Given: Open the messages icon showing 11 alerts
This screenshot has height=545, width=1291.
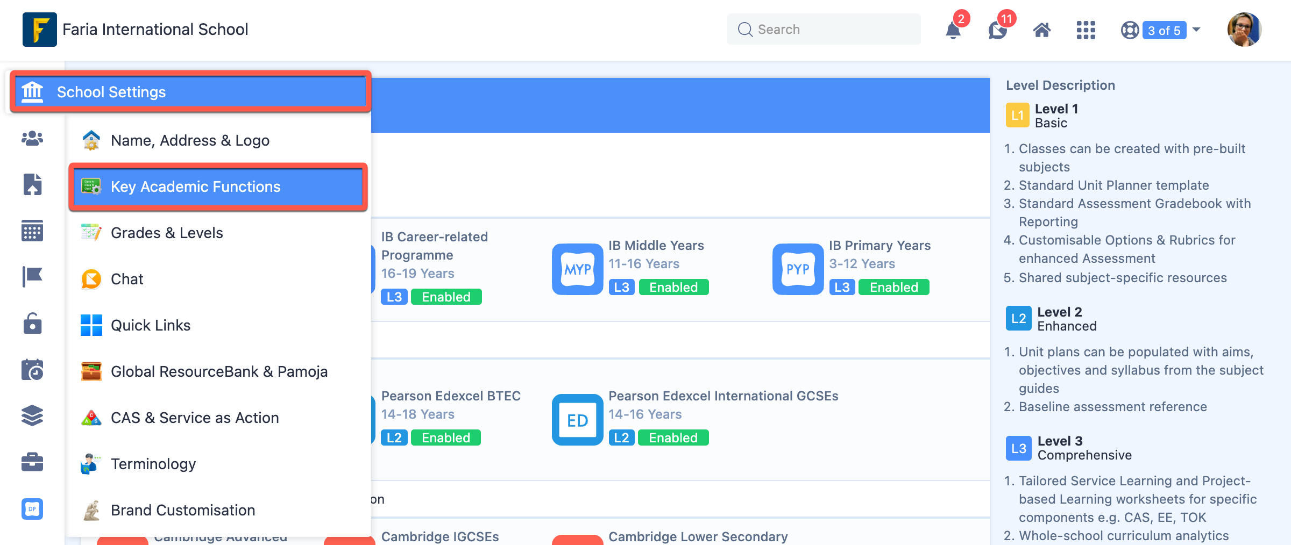Looking at the screenshot, I should (x=998, y=30).
